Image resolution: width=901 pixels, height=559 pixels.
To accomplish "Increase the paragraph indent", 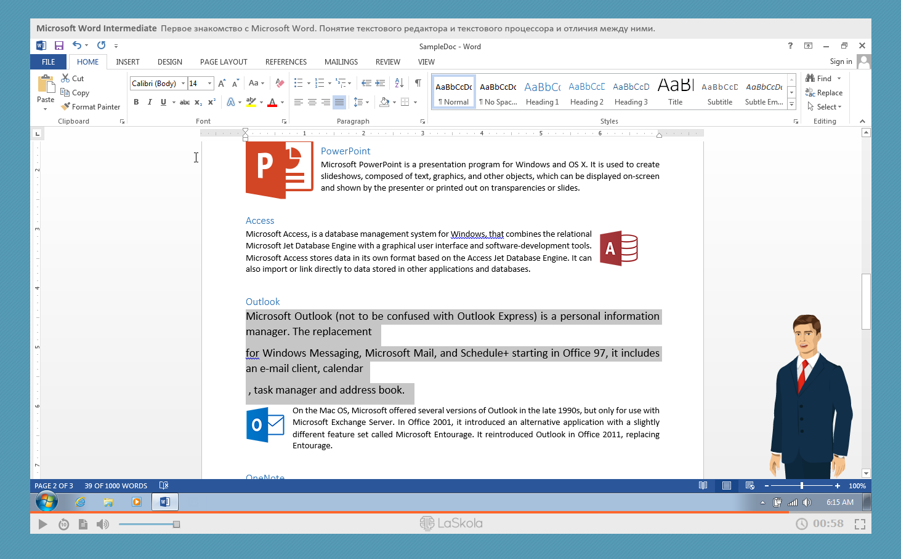I will click(380, 83).
